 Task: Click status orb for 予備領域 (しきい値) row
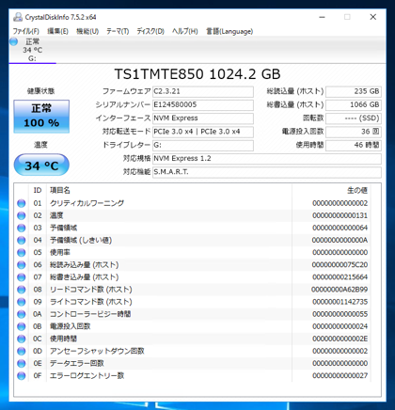(22, 241)
